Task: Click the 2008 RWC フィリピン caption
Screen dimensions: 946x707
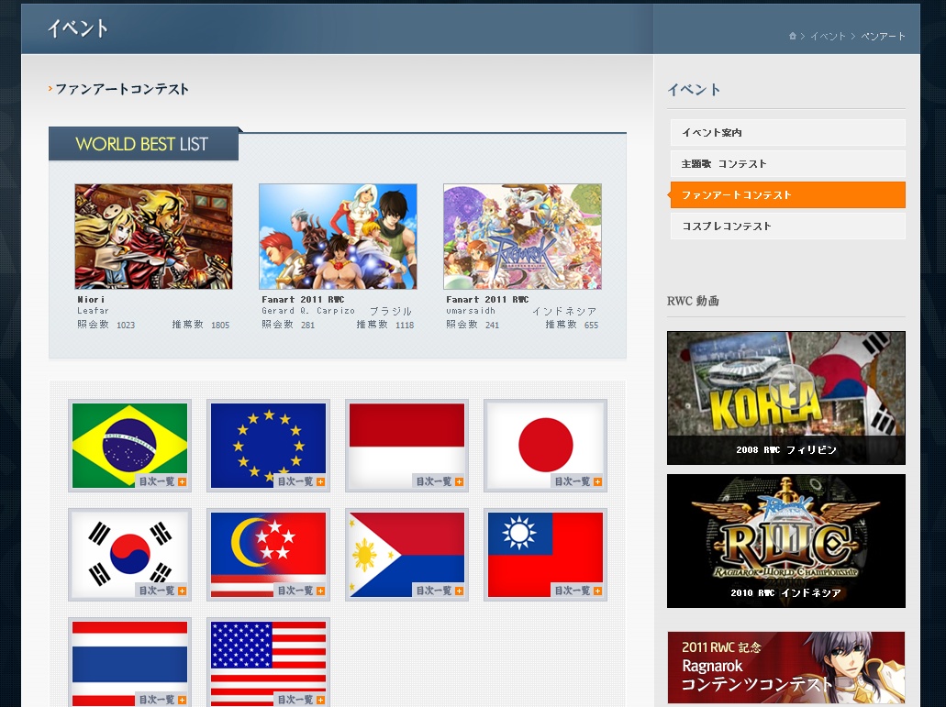Action: tap(786, 449)
